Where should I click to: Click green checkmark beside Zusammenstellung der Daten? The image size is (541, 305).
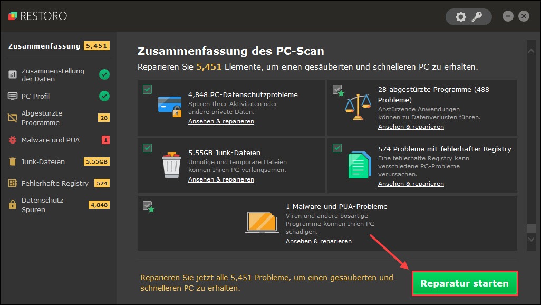104,74
